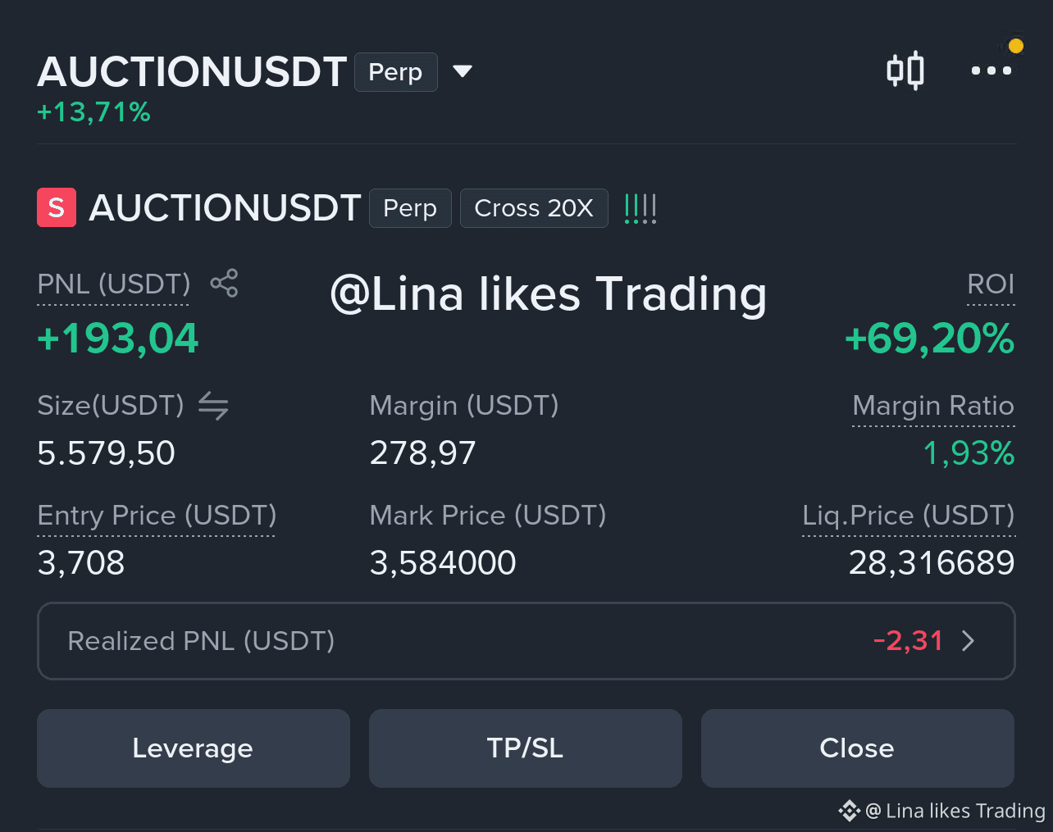The image size is (1053, 832).
Task: Click the ADL indicator bars icon
Action: 640,208
